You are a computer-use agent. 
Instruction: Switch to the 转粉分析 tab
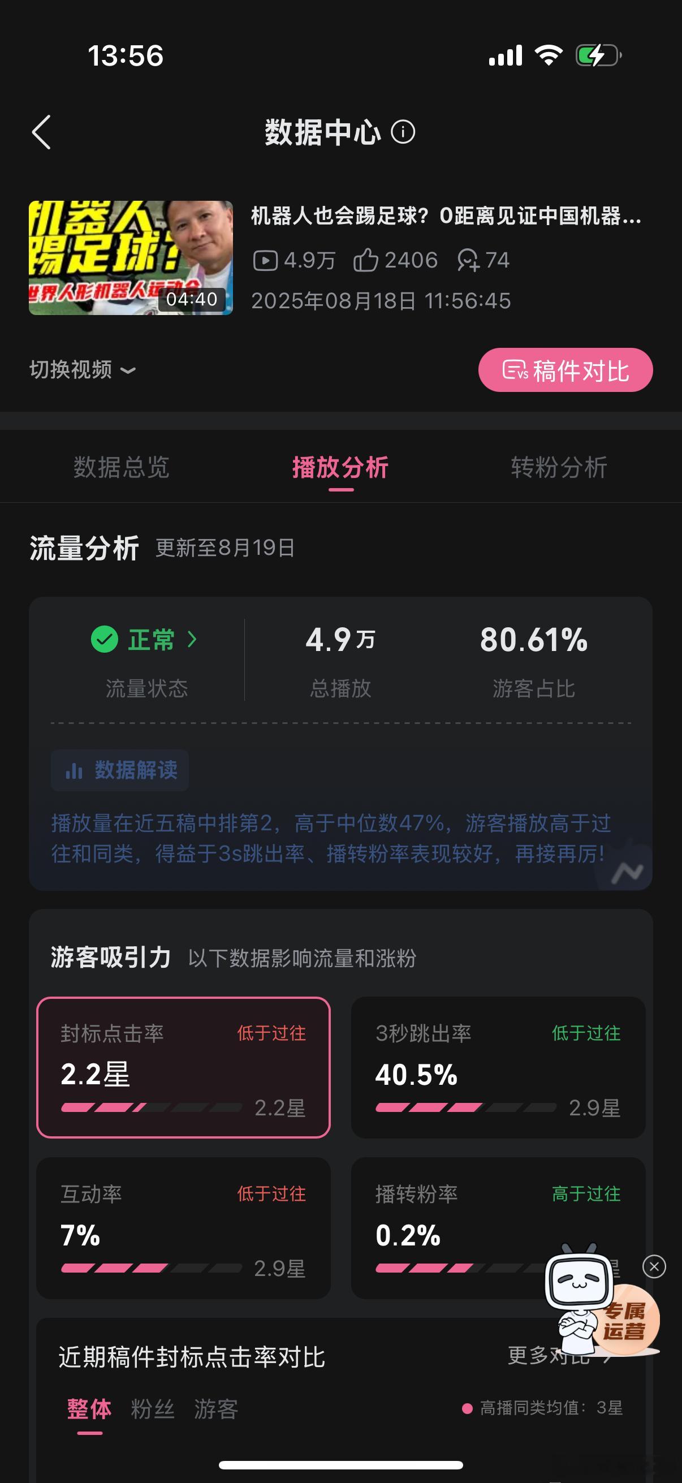click(x=559, y=467)
